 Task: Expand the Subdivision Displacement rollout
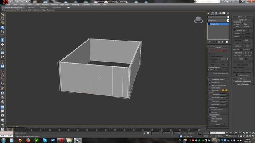pos(243,81)
